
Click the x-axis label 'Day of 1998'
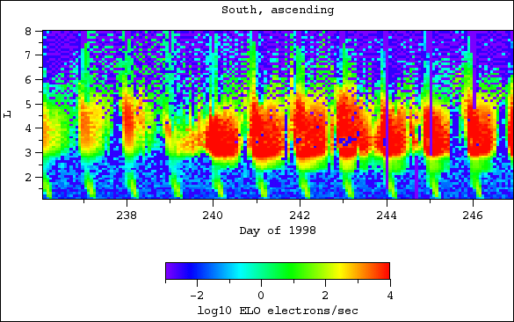278,231
